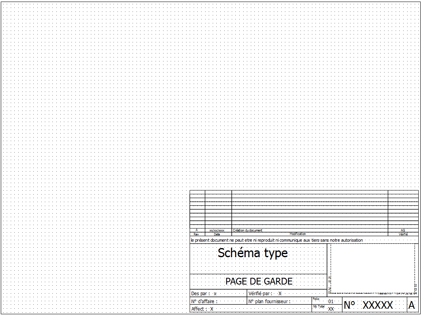This screenshot has height=319, width=429.
Task: Click the 'N° XXXXX' document number
Action: (368, 305)
